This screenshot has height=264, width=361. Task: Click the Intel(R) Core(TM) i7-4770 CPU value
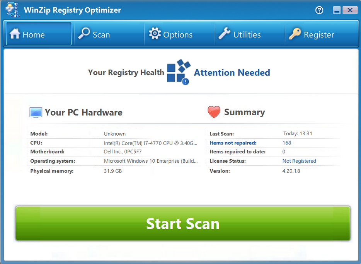click(x=150, y=143)
